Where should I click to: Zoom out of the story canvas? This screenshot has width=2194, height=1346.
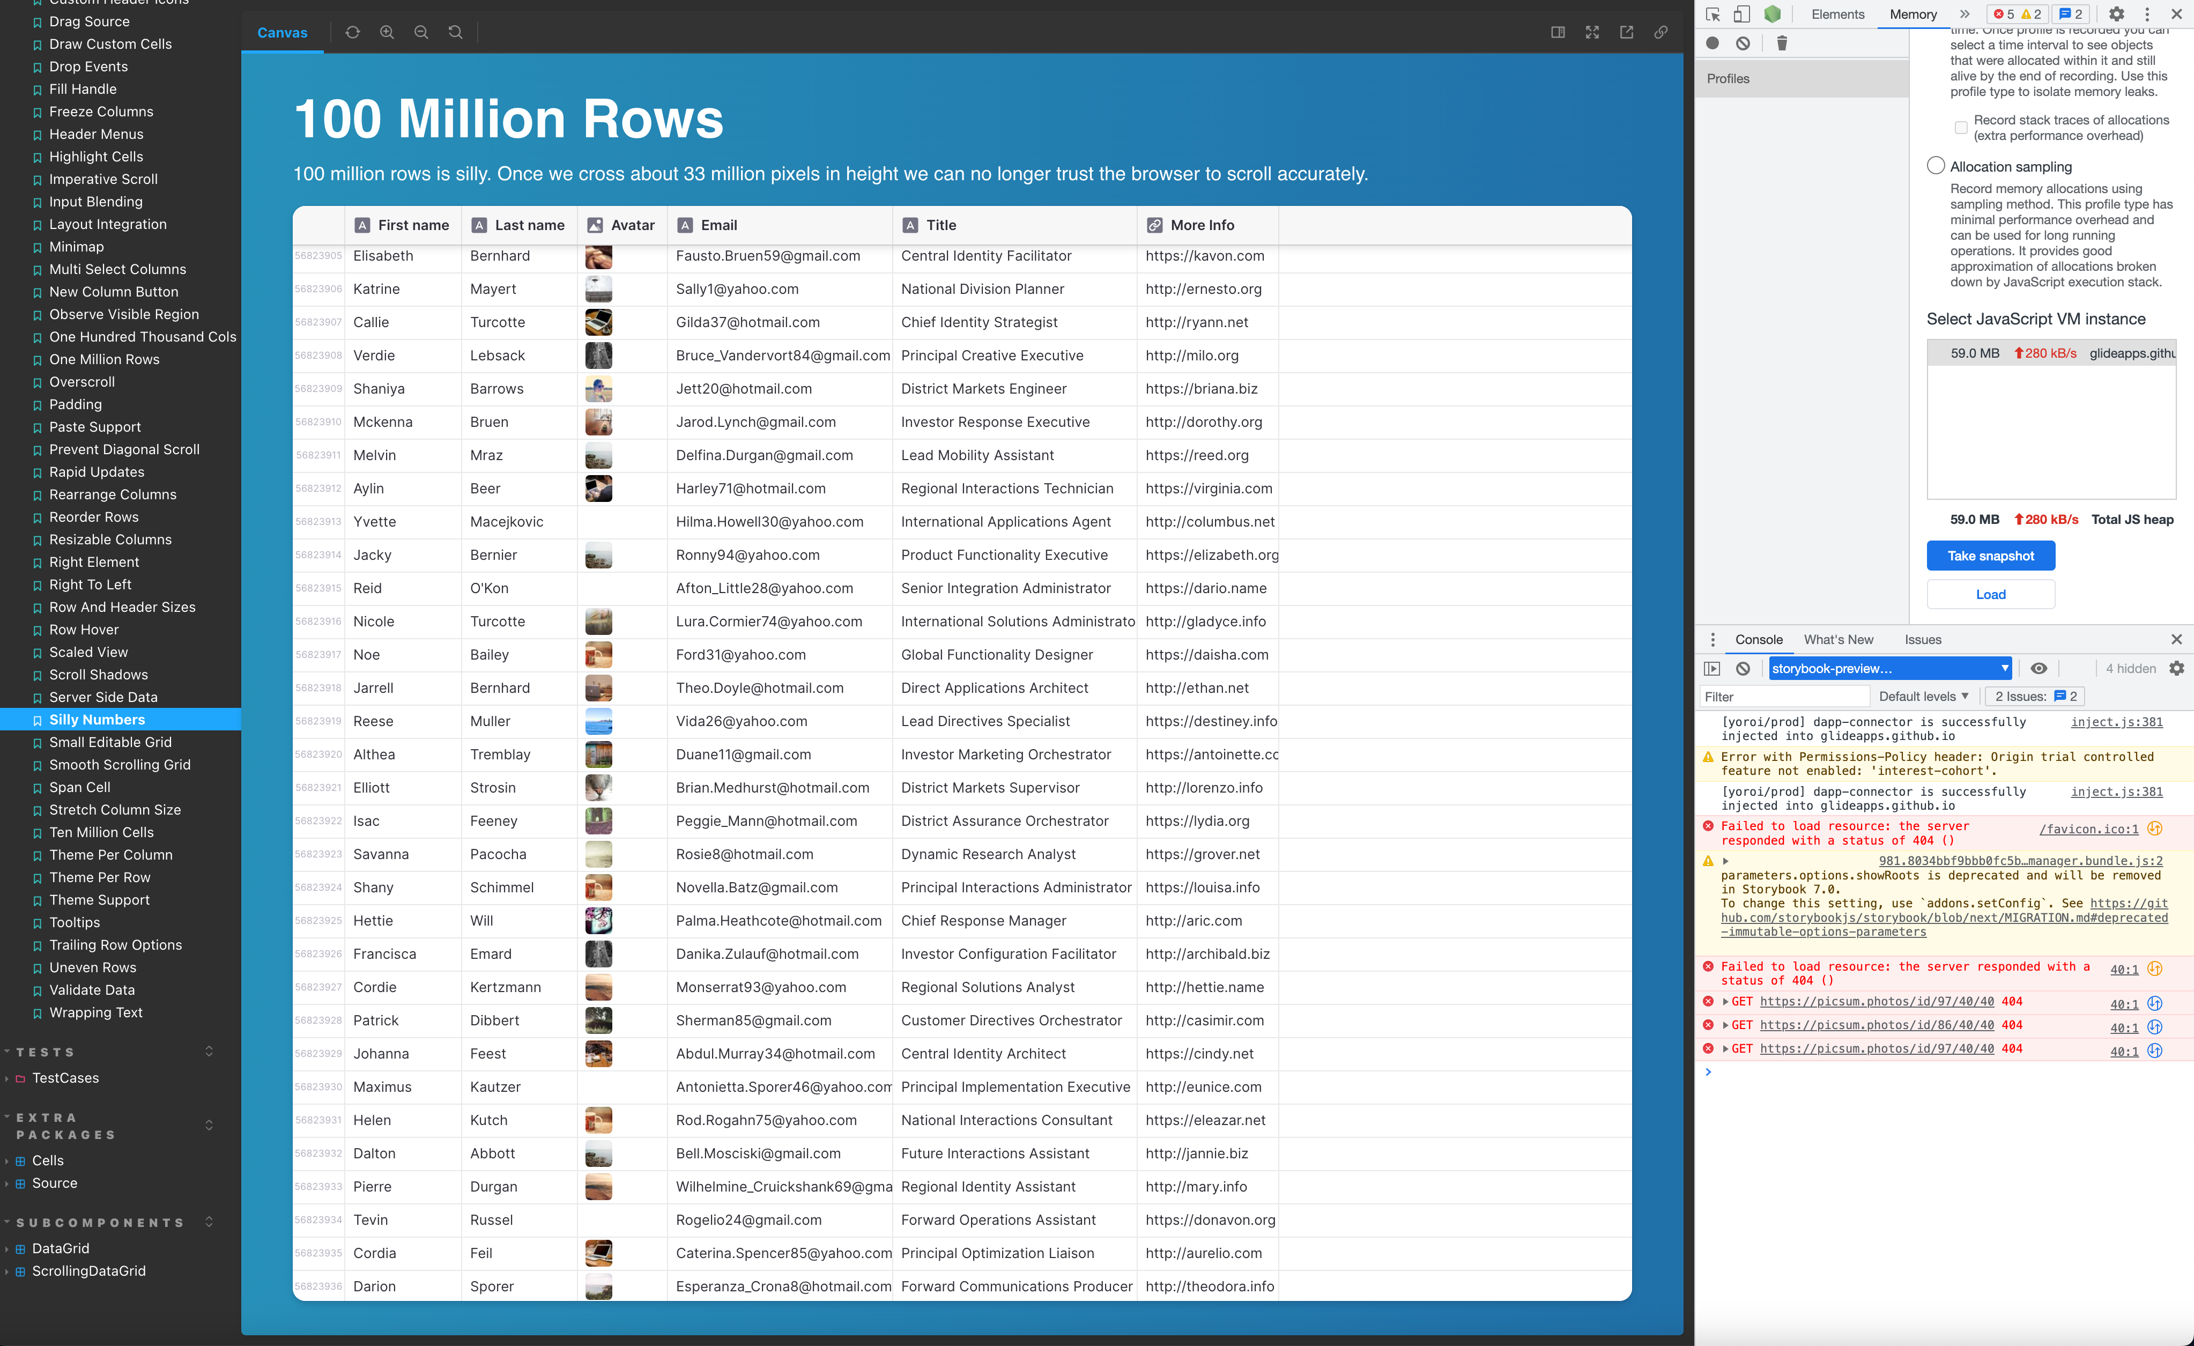[421, 32]
